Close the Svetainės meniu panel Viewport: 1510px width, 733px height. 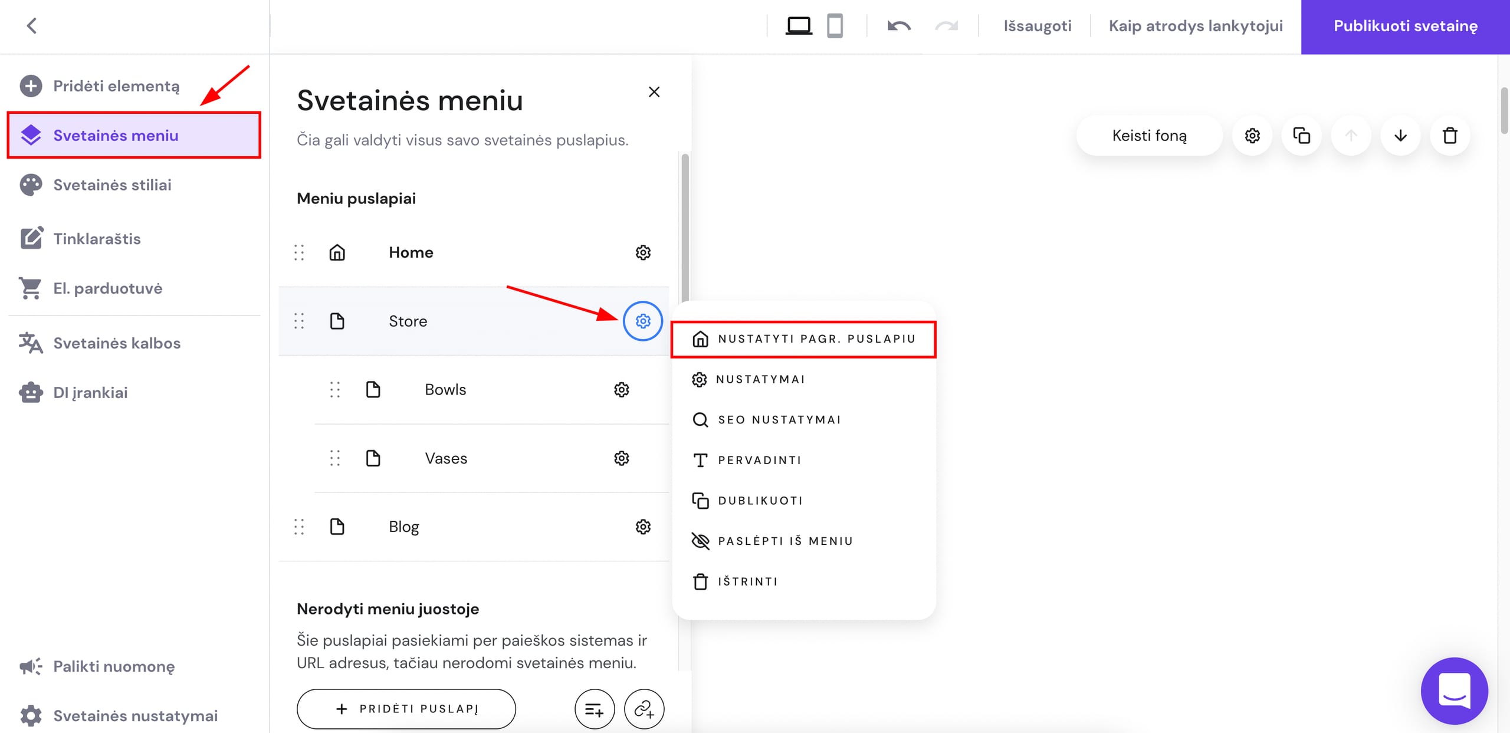(654, 92)
